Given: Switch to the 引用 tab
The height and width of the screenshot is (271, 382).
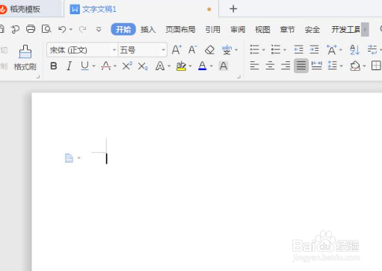Looking at the screenshot, I should [x=213, y=30].
